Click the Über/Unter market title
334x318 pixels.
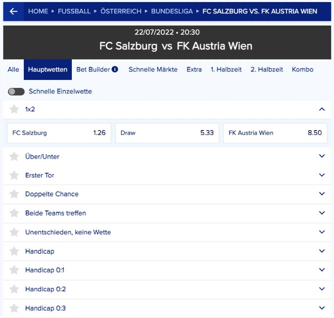click(42, 156)
